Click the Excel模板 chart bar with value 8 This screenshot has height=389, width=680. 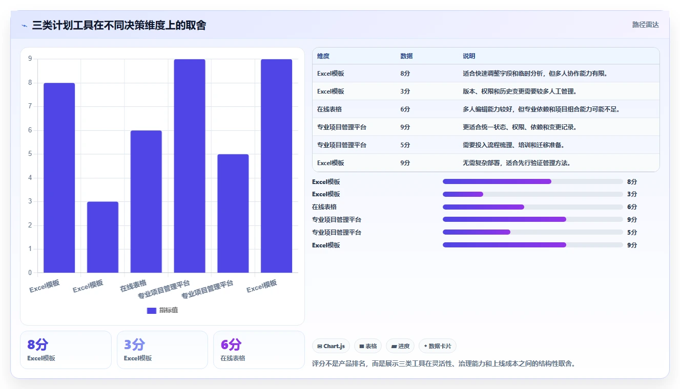(x=59, y=177)
